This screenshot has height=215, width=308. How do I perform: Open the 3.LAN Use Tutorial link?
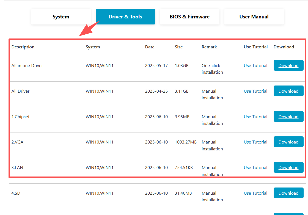point(255,167)
